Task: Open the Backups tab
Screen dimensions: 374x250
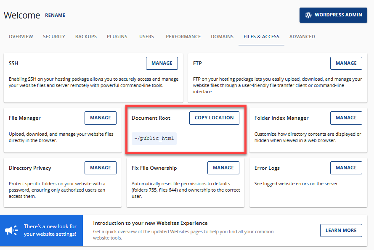Action: [86, 37]
